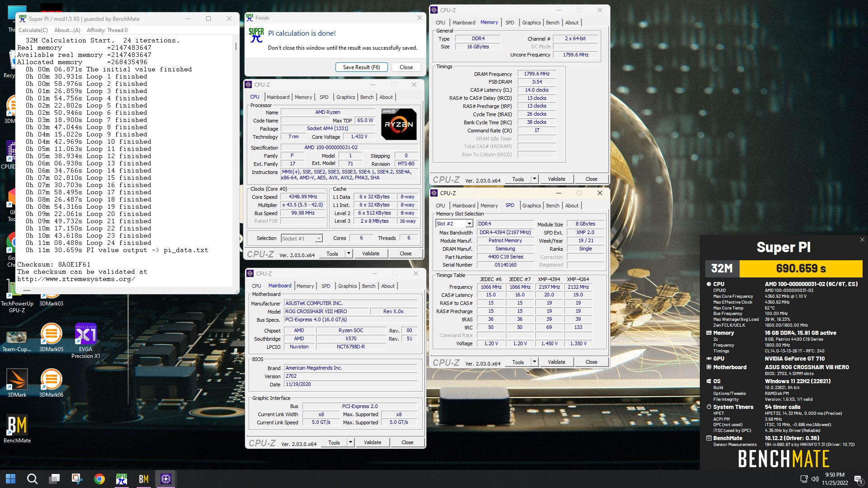
Task: Select CPU tab in CPU-Z Memory window
Action: pos(440,23)
